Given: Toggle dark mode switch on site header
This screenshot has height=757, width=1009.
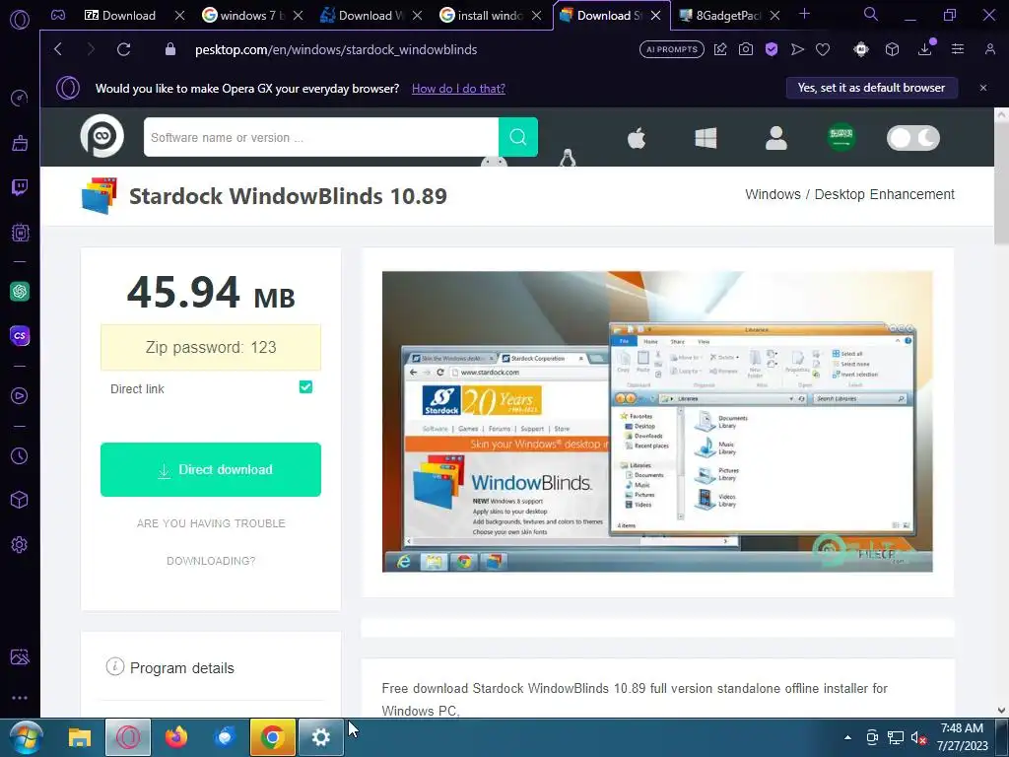Looking at the screenshot, I should [x=913, y=138].
